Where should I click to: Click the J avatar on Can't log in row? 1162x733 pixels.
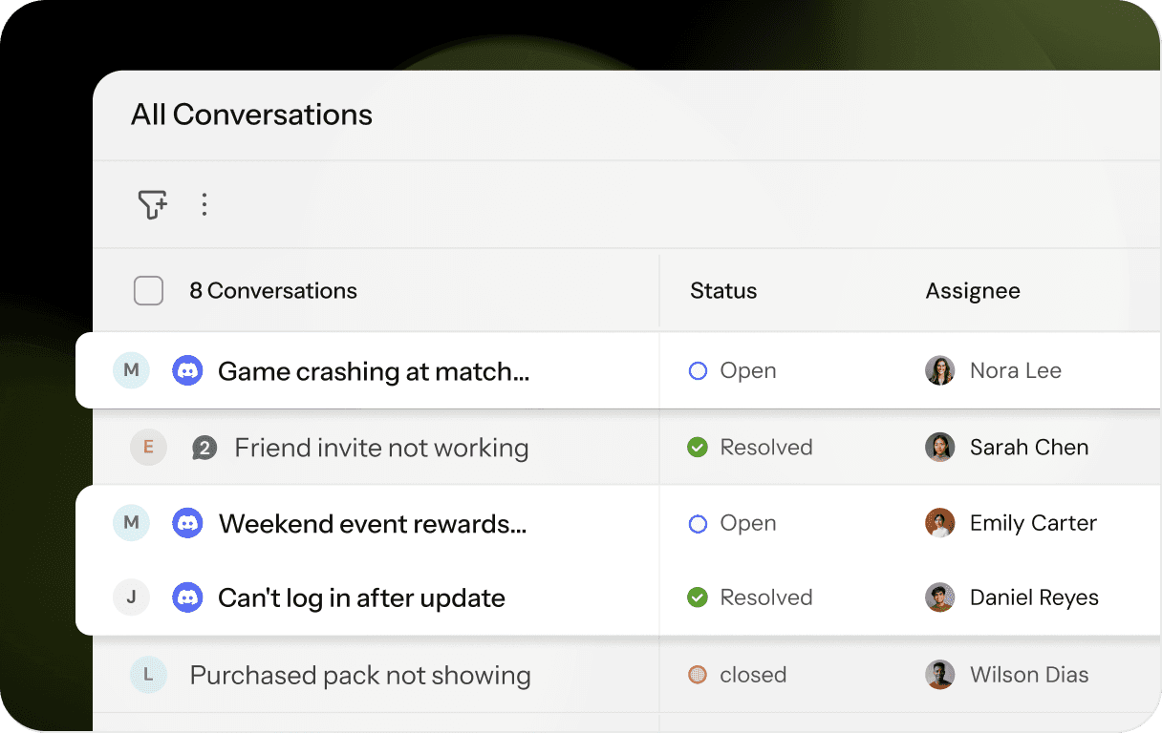131,598
